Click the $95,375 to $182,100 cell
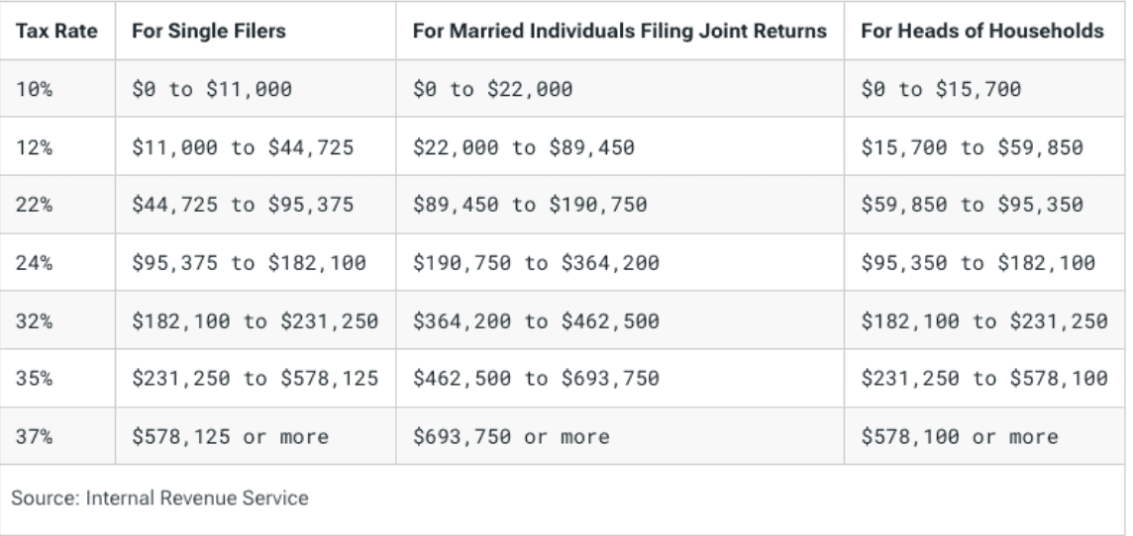This screenshot has width=1133, height=536. pyautogui.click(x=249, y=263)
